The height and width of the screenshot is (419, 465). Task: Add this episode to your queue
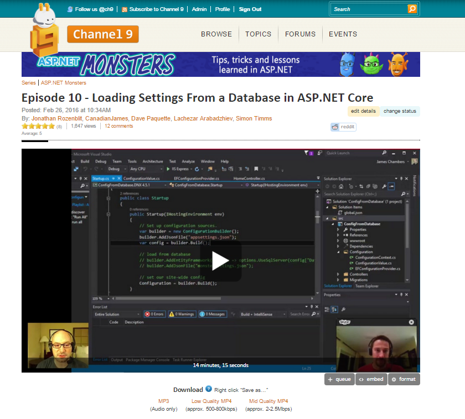coord(339,379)
